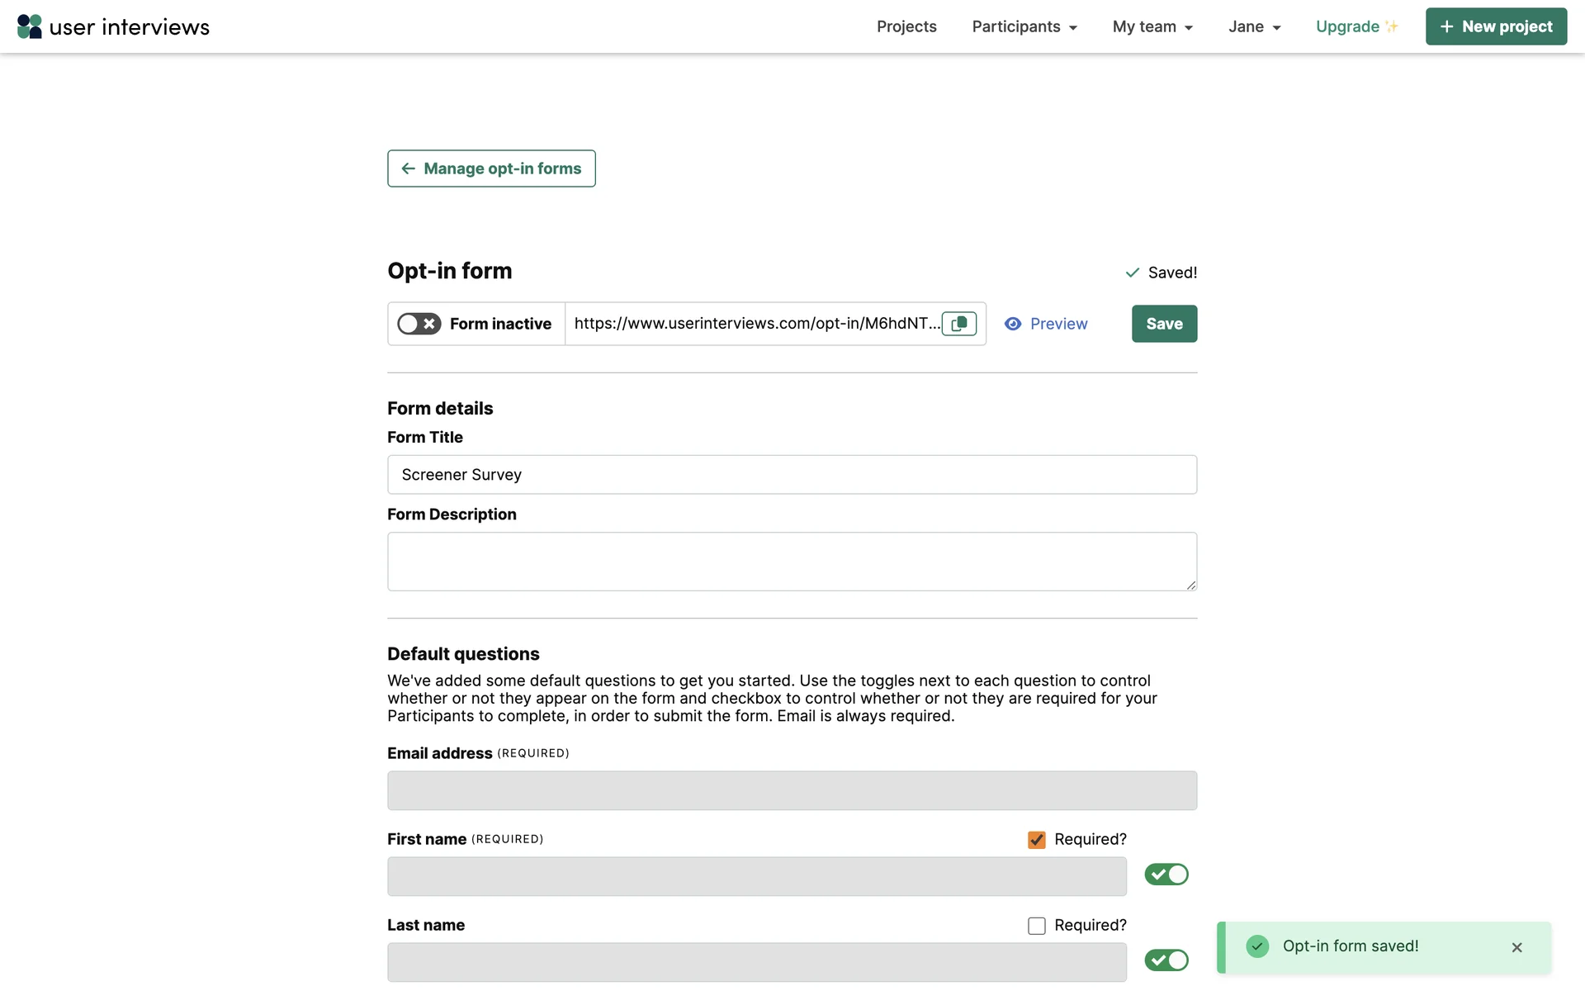The height and width of the screenshot is (991, 1585).
Task: Dismiss the Opt-in form saved notification
Action: (x=1516, y=947)
